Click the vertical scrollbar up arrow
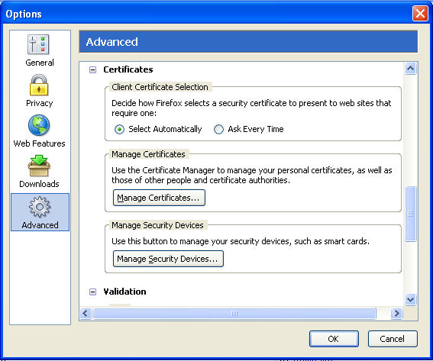433x361 pixels. click(410, 68)
